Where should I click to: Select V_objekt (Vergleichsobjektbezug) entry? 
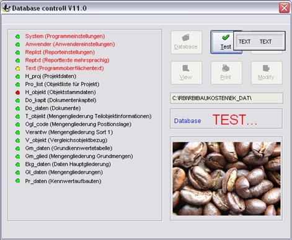coord(66,140)
